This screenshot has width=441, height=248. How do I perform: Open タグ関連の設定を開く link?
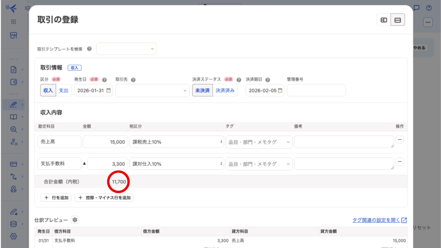pos(379,220)
